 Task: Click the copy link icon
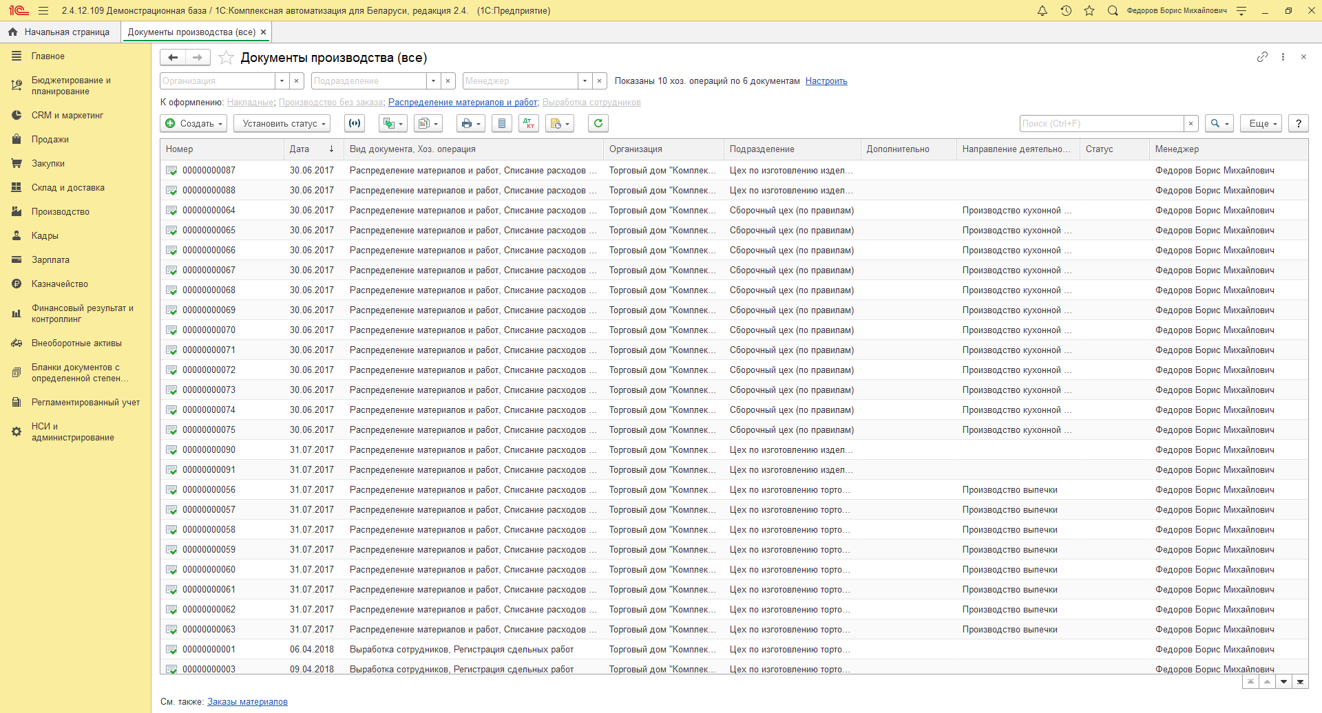1261,57
